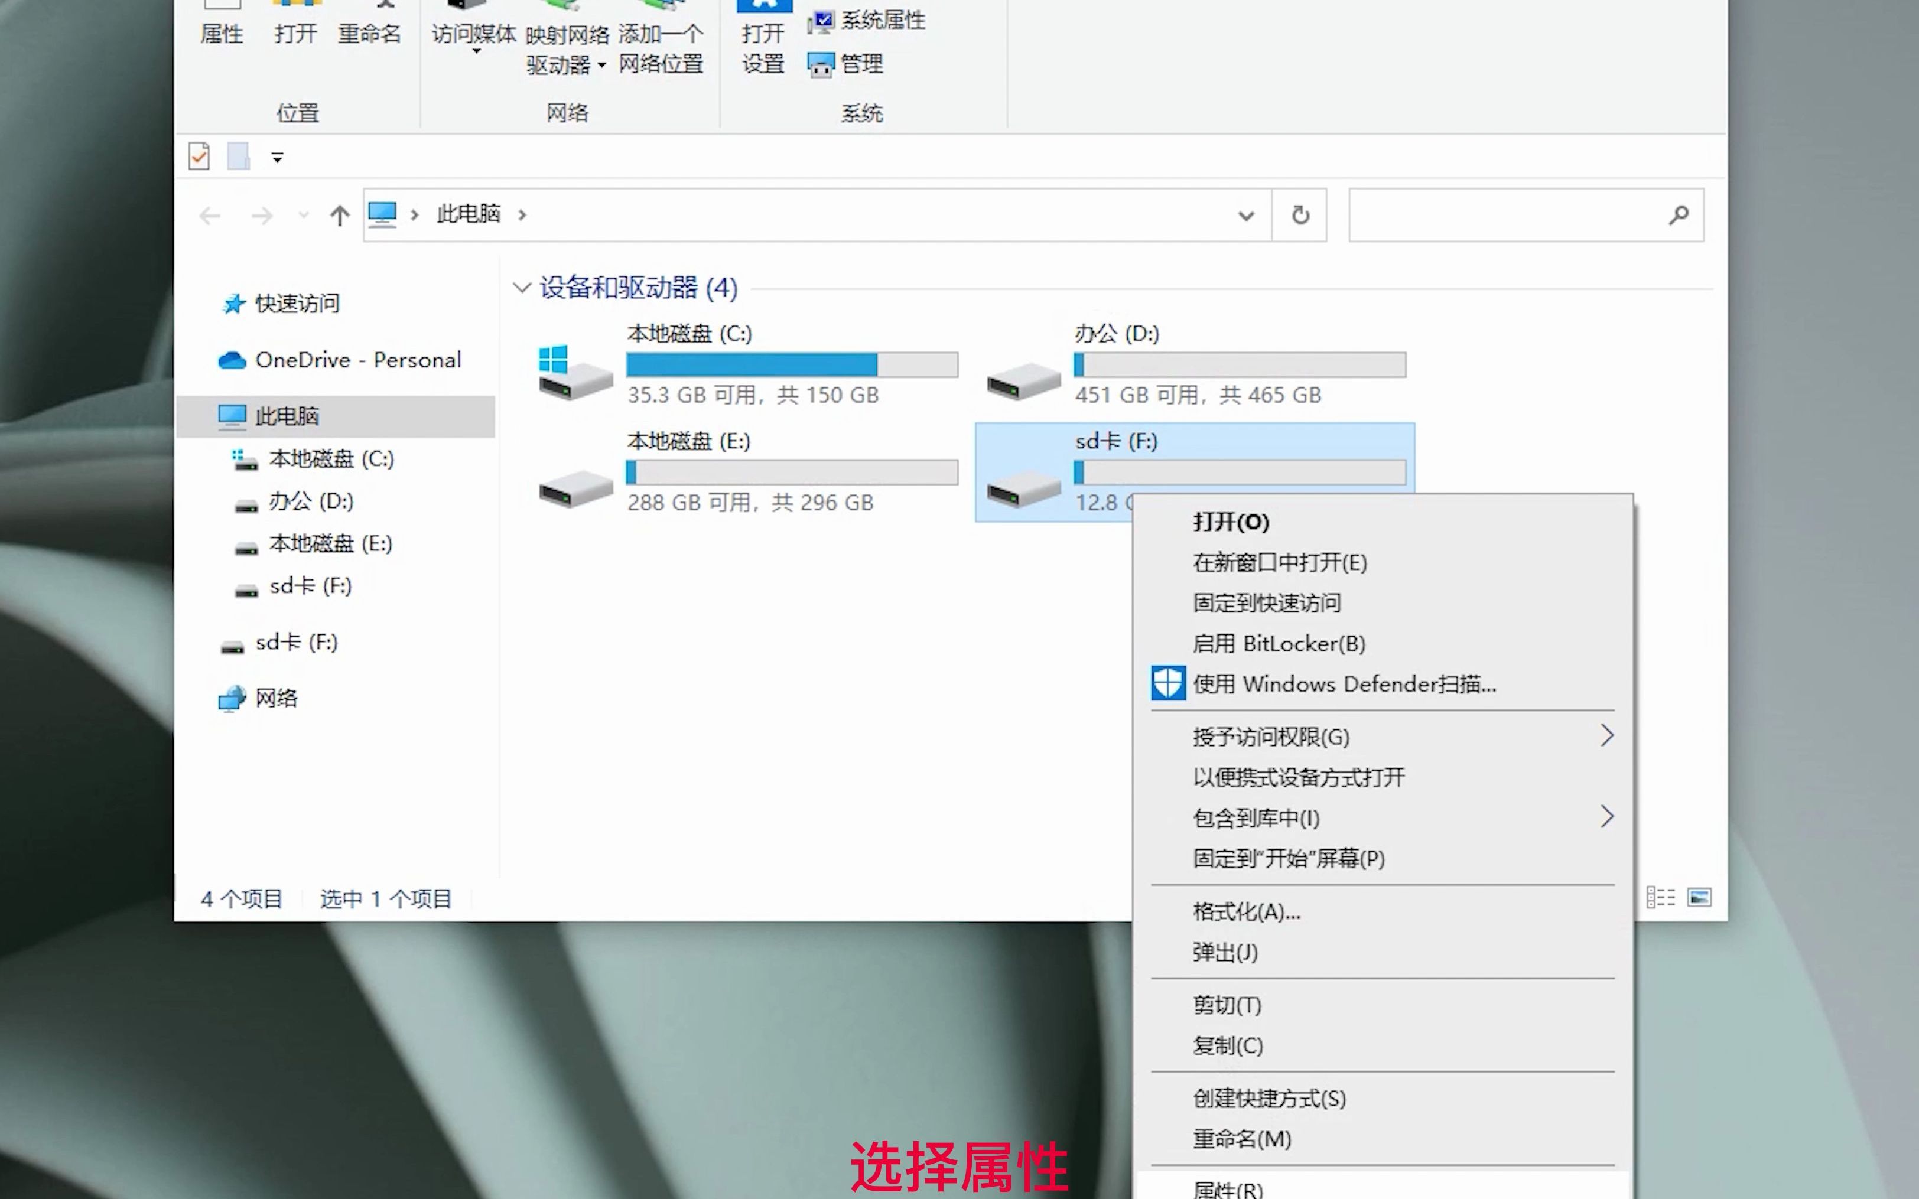
Task: Choose 打开(O) from the context menu
Action: tap(1383, 522)
